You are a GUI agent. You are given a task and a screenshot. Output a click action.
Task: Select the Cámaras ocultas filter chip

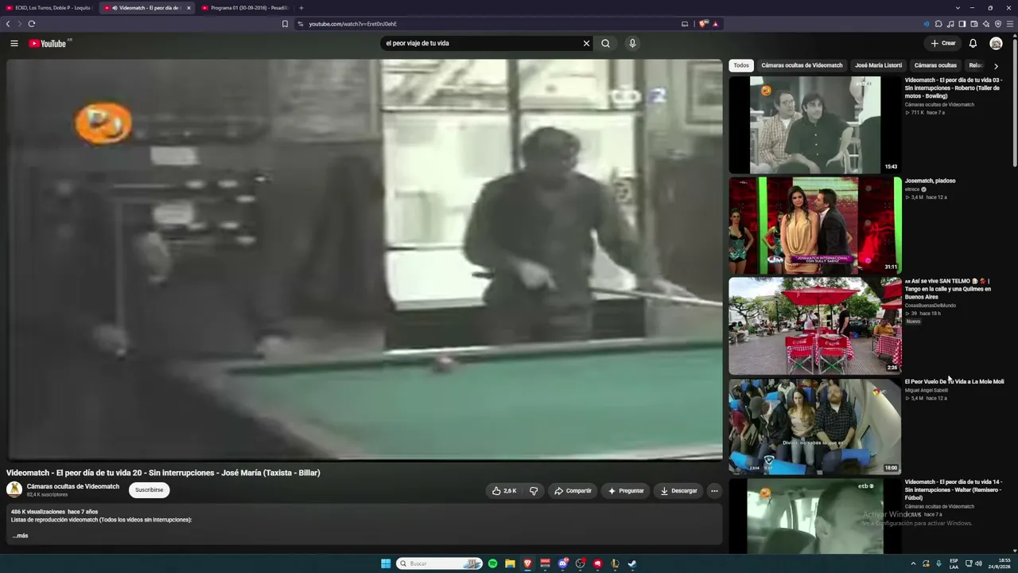[x=935, y=65]
